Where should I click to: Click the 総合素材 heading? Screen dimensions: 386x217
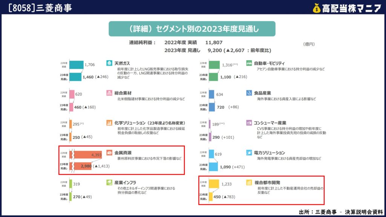(123, 93)
